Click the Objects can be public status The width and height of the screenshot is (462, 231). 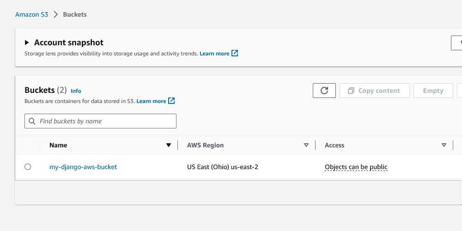click(x=356, y=167)
